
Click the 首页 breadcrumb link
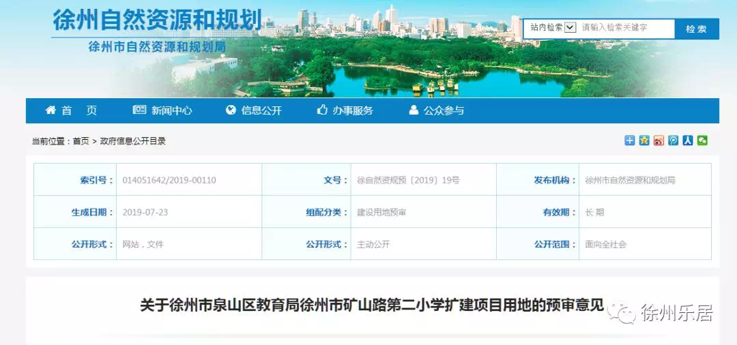[81, 141]
